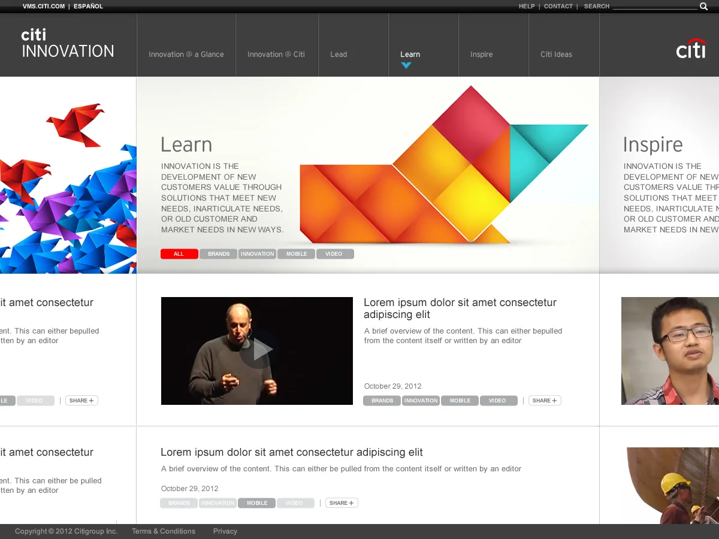The height and width of the screenshot is (539, 719).
Task: Filter Learn banner by VIDEO
Action: coord(335,254)
